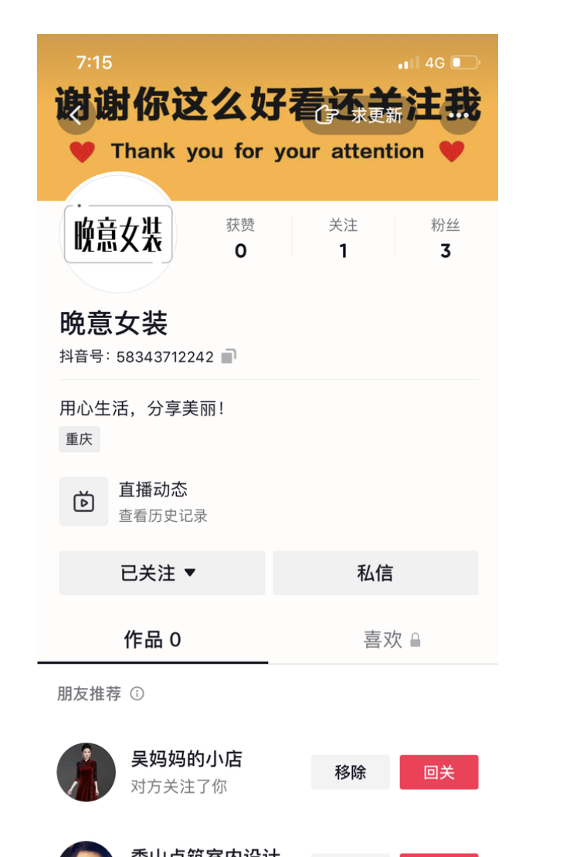The height and width of the screenshot is (857, 573).
Task: Open 吴妈妈的小店 avatar thumbnail
Action: (x=86, y=772)
